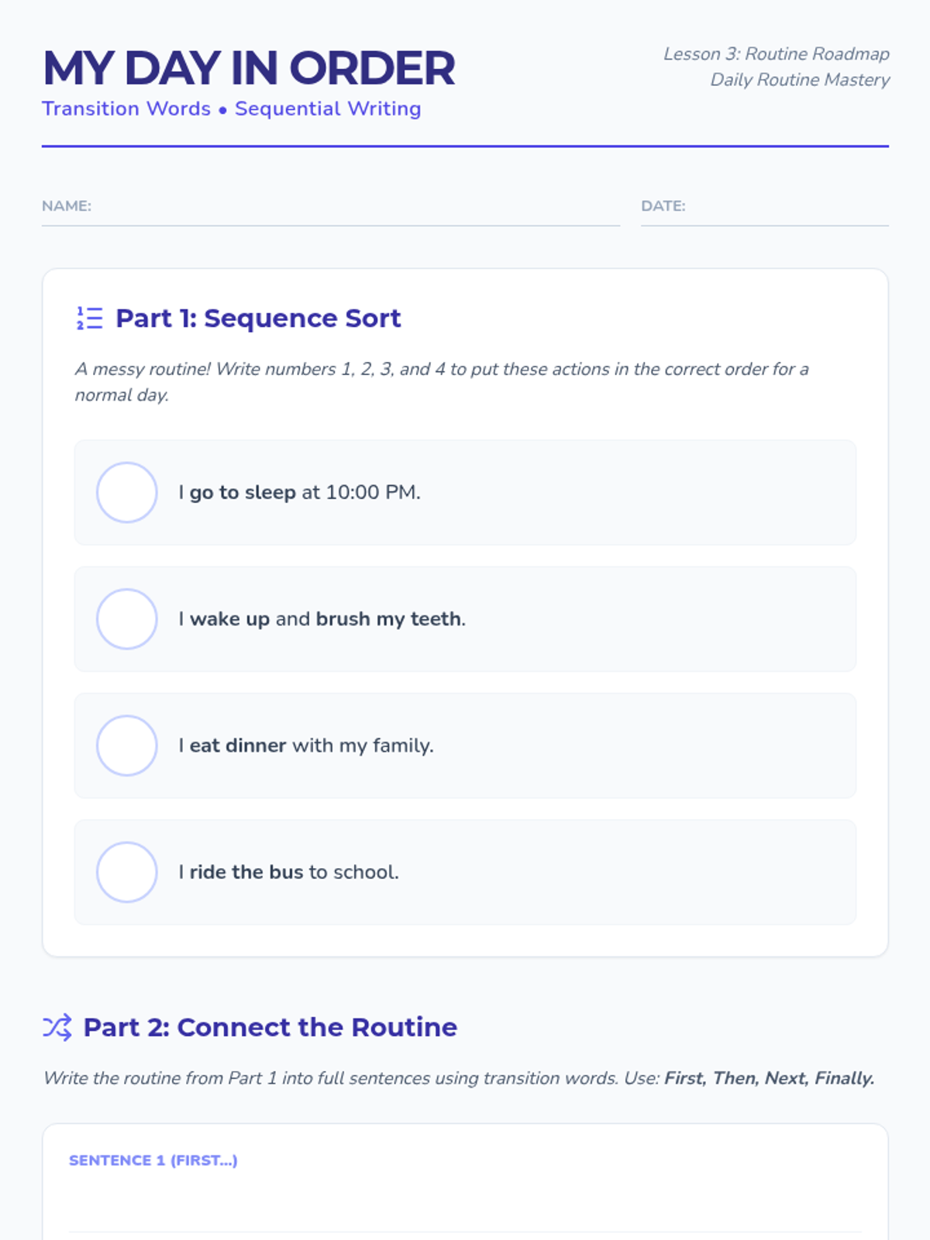Click the 'First, Then, Next, Finally' bold words
This screenshot has height=1240, width=930.
(x=769, y=1078)
